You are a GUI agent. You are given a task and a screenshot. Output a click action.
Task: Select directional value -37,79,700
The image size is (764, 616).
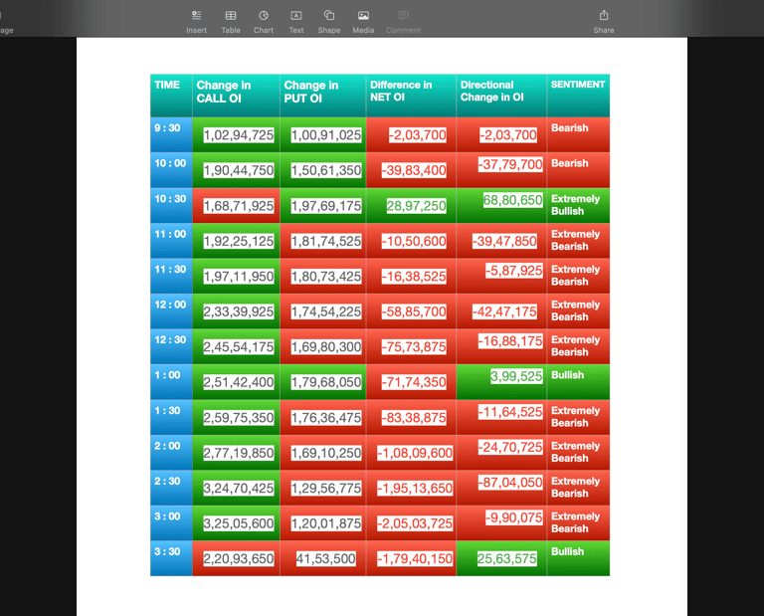[x=510, y=164]
